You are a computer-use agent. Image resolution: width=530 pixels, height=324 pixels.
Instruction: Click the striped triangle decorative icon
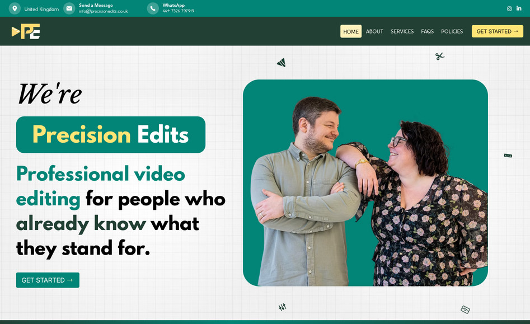coord(282,63)
